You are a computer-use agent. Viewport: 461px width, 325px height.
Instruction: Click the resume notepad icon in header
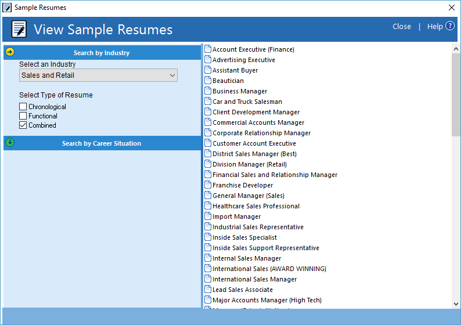[x=19, y=29]
